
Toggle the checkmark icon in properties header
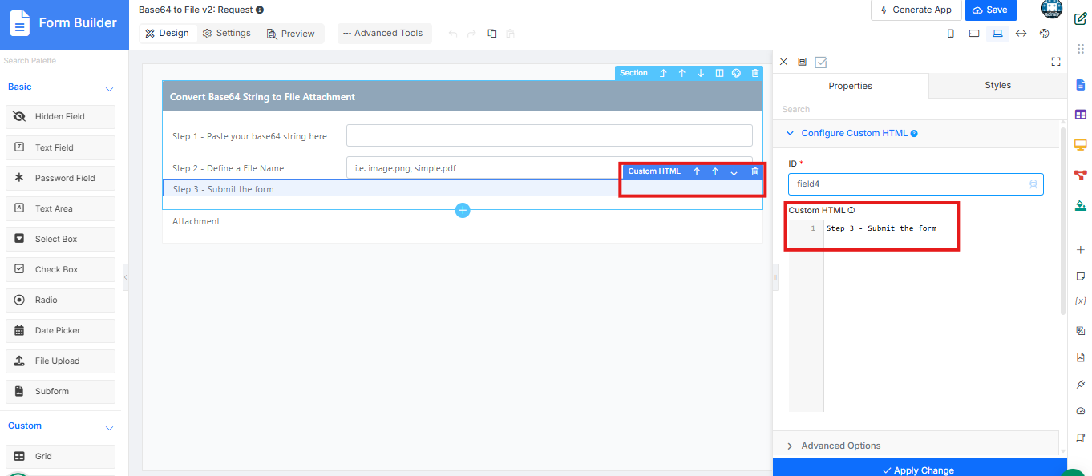(820, 62)
